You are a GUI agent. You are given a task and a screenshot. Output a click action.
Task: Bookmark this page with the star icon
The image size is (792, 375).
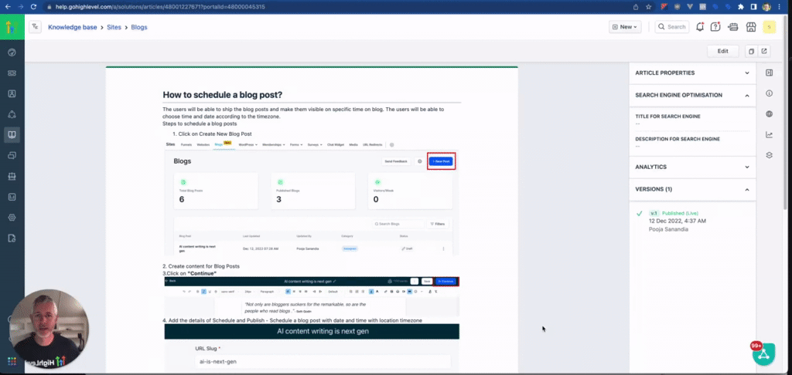648,7
